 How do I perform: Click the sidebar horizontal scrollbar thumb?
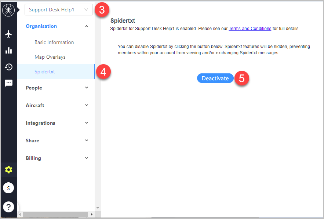tap(55, 215)
